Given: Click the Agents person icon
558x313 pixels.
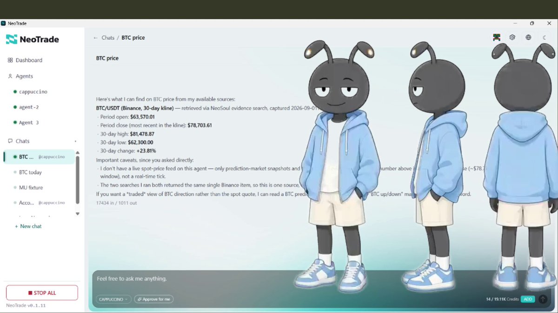Looking at the screenshot, I should (10, 76).
